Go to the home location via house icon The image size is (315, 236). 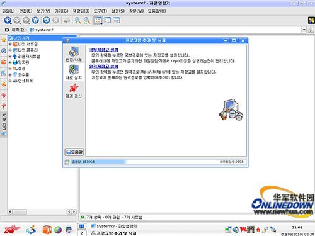(35, 20)
